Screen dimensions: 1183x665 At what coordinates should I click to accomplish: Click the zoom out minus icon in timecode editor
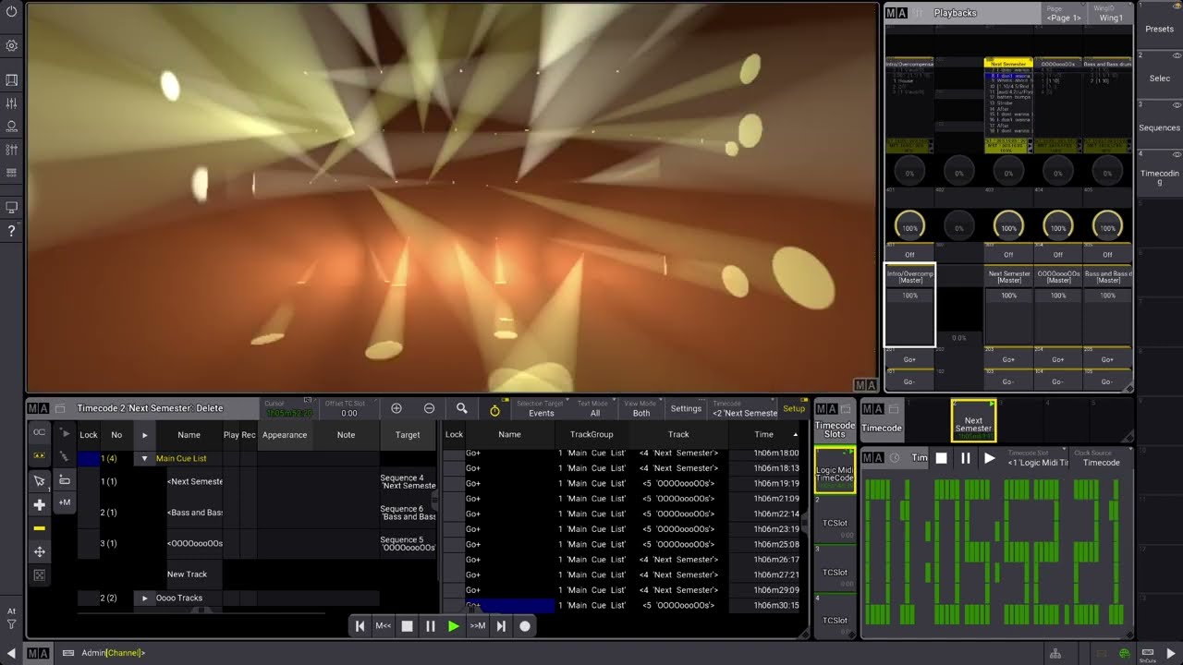point(429,408)
